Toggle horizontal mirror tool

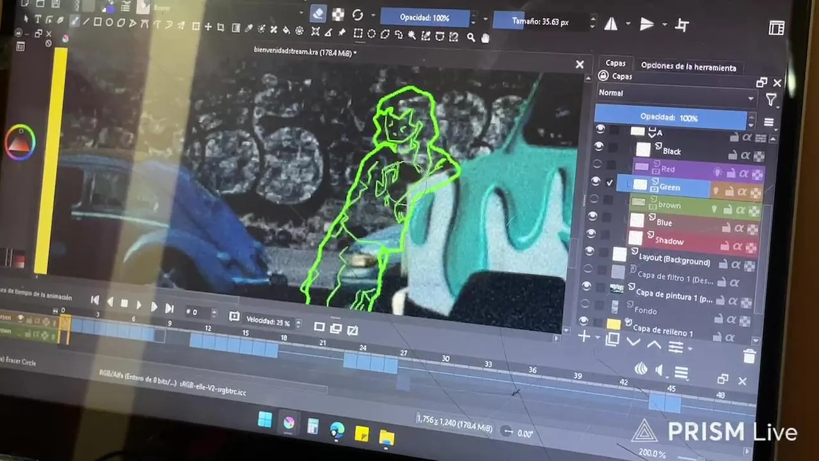tap(611, 24)
